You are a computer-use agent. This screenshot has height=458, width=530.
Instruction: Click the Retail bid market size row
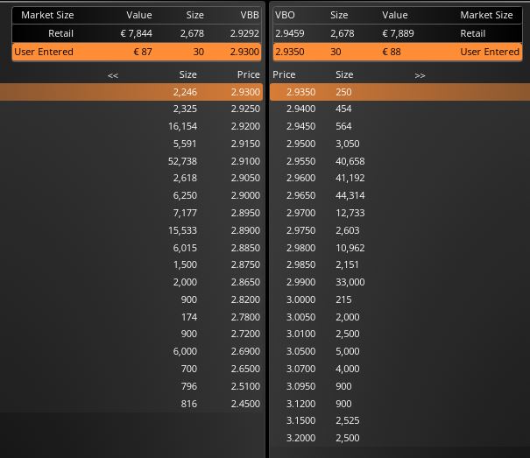[137, 33]
